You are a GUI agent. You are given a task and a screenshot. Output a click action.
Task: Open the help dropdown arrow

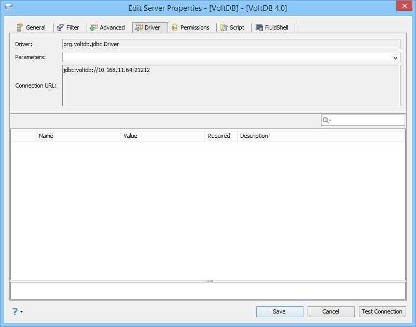click(x=21, y=311)
